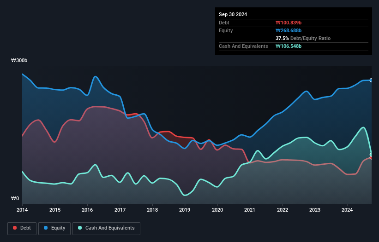Click the 2016 x-axis label

click(87, 210)
